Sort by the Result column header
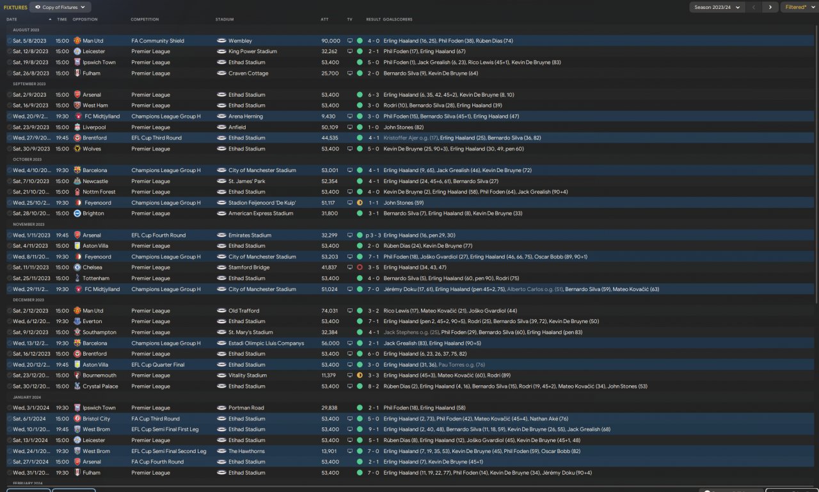Viewport: 819px width, 492px height. coord(373,19)
